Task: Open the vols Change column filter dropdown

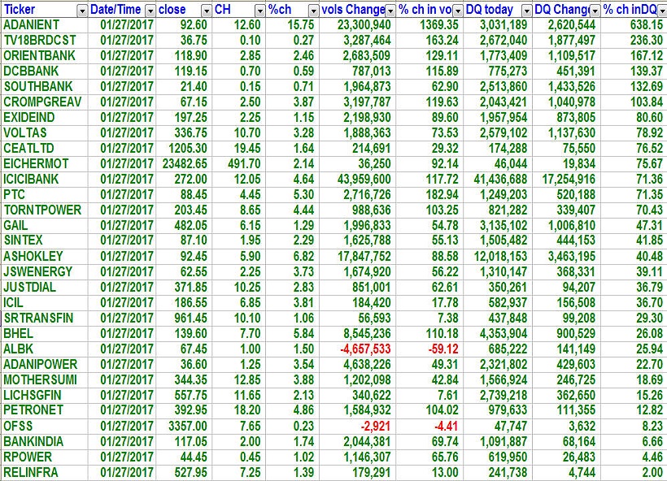Action: coord(390,11)
